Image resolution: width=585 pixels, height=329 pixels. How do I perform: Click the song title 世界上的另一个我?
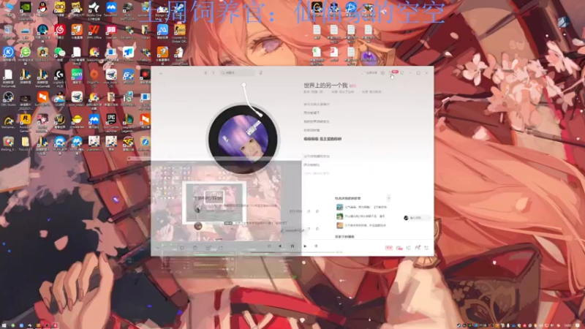(x=325, y=86)
